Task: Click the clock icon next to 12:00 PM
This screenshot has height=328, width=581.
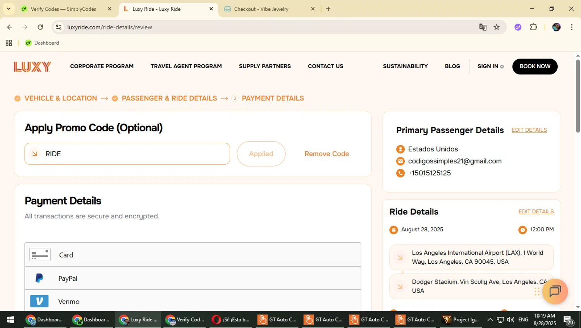Action: [523, 230]
